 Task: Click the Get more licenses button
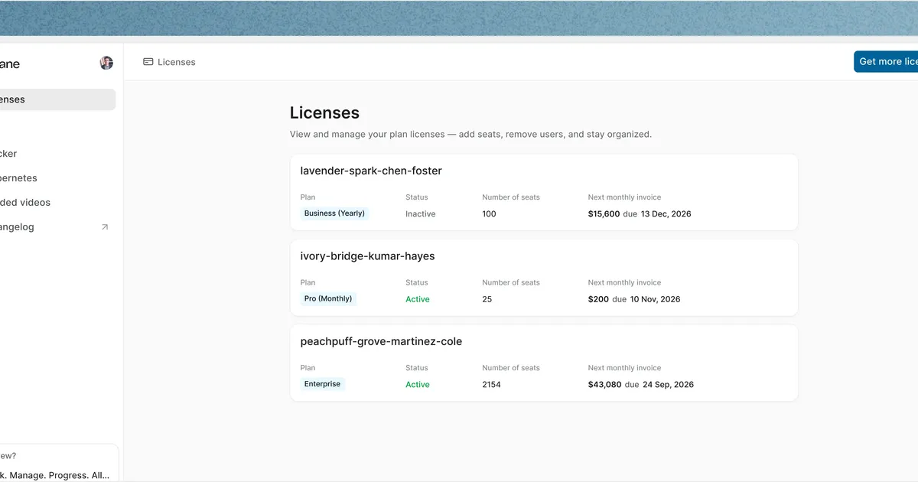(x=886, y=62)
